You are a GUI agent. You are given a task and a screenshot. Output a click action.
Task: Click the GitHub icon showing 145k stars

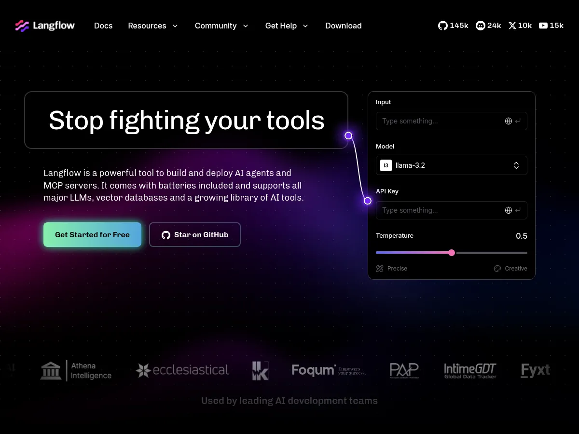[442, 26]
